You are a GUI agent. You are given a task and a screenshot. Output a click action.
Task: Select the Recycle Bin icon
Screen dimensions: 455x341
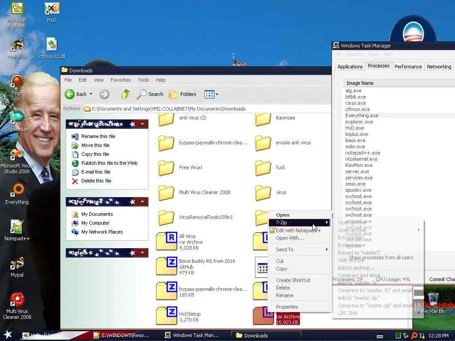[433, 304]
